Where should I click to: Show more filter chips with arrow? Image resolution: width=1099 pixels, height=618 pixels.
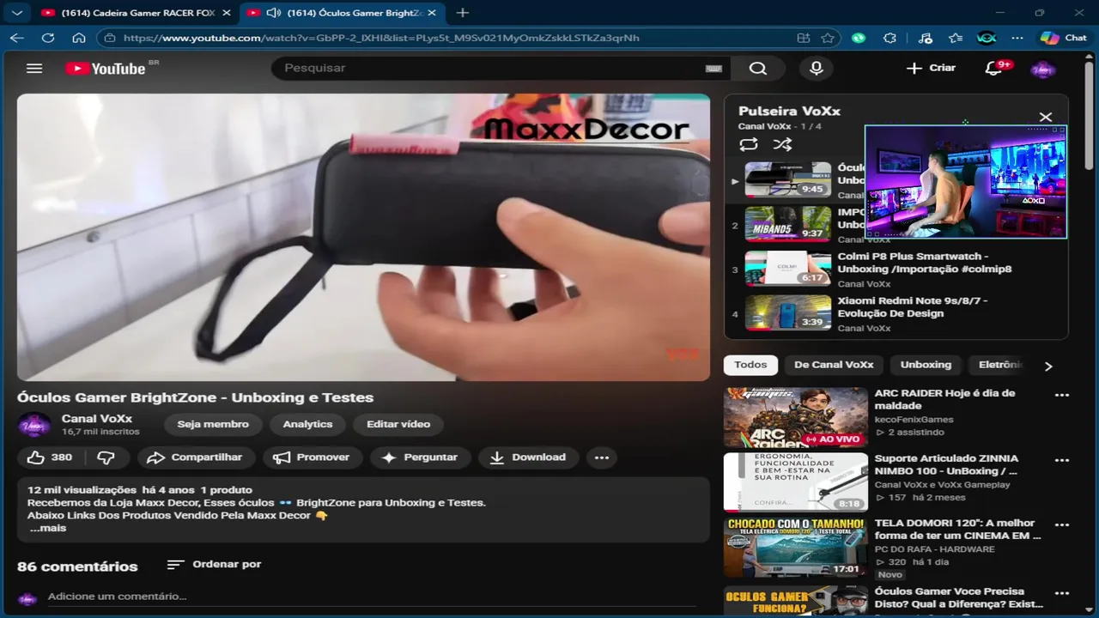click(1047, 366)
